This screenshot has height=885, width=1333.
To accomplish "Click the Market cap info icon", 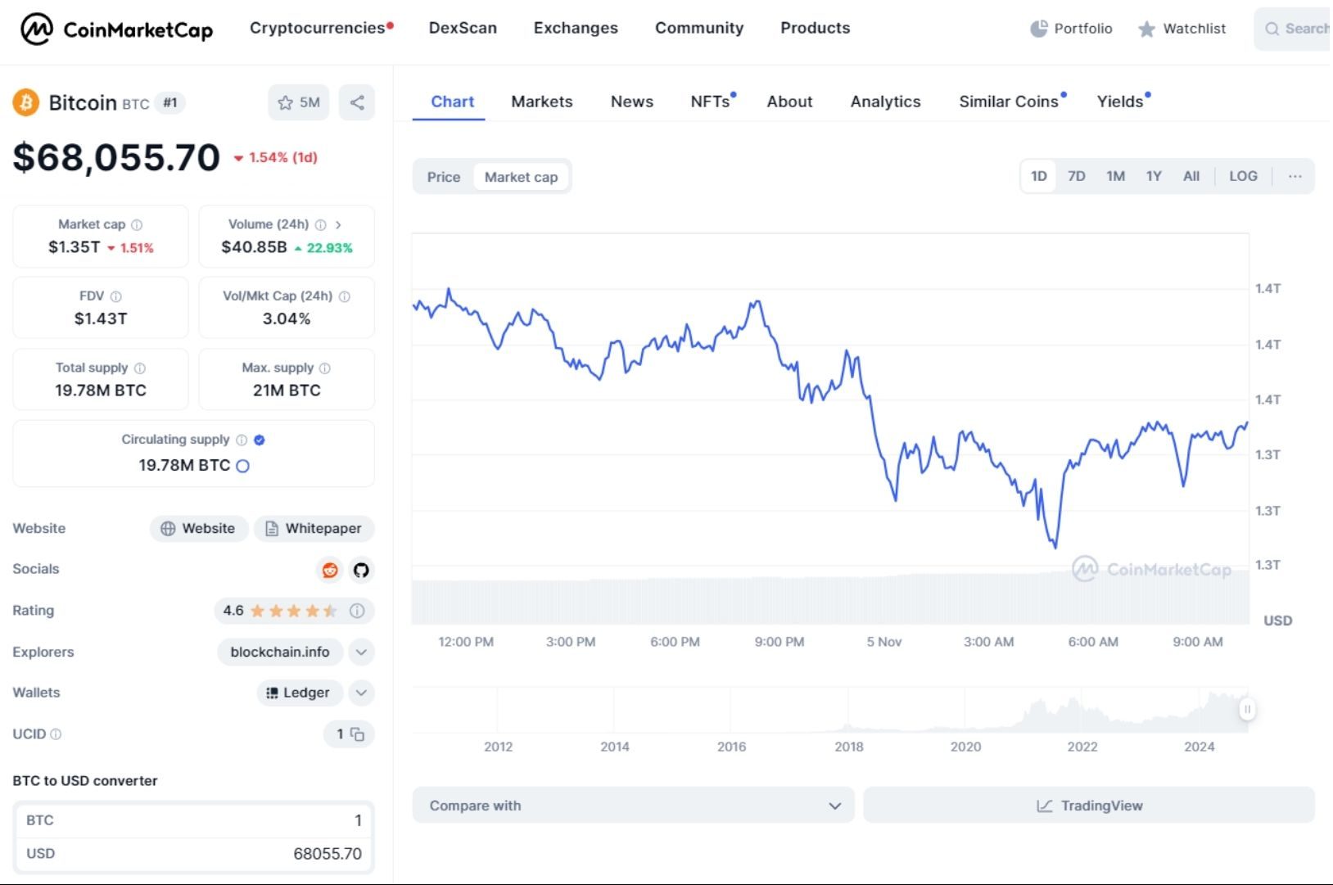I will 136,224.
